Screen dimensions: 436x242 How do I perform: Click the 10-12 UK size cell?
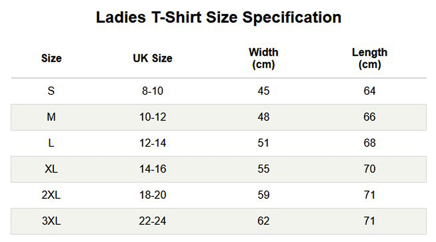(x=153, y=117)
